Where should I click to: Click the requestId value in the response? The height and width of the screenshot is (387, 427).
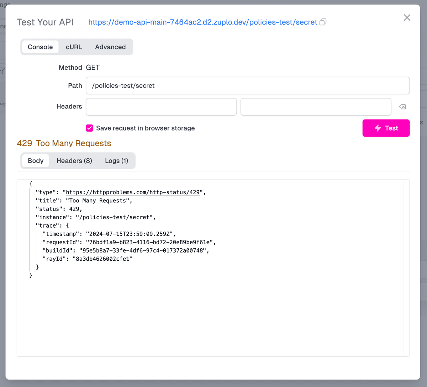149,242
